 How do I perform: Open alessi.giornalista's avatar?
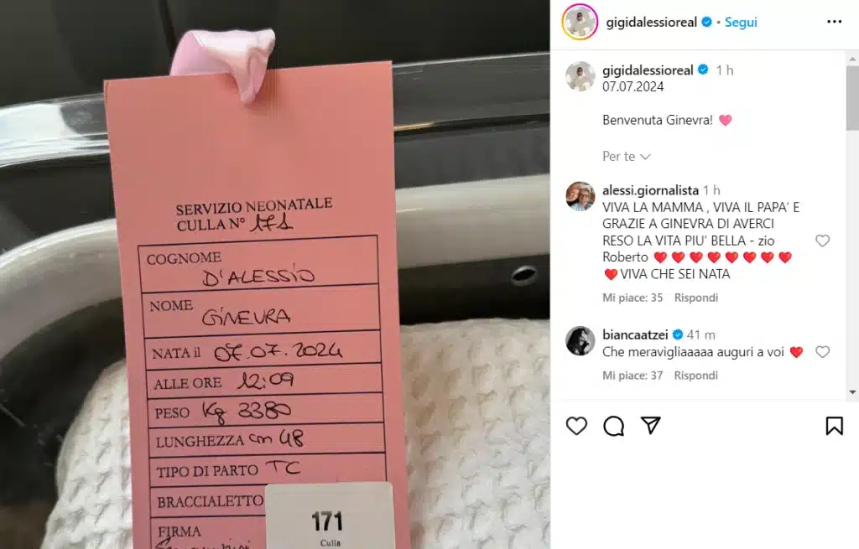tap(580, 196)
